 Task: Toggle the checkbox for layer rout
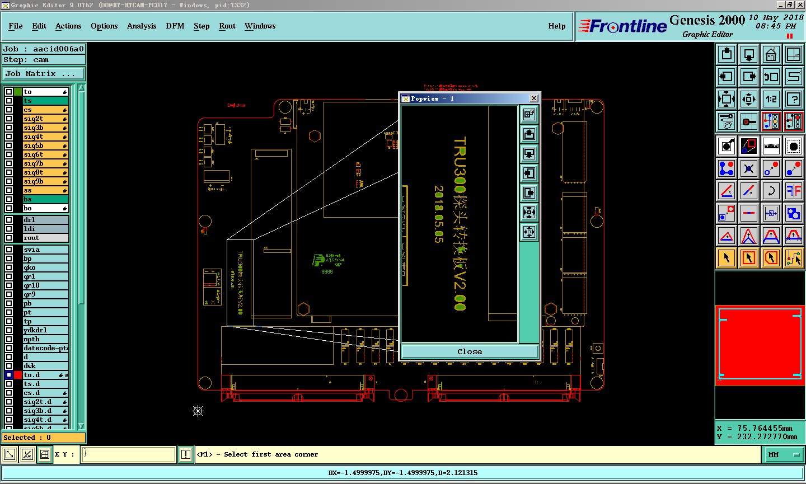coord(9,238)
